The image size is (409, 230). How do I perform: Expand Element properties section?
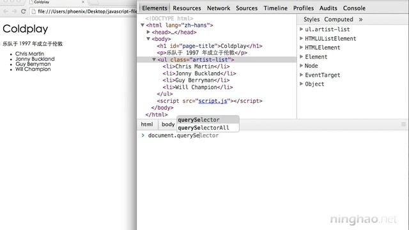[x=301, y=57]
